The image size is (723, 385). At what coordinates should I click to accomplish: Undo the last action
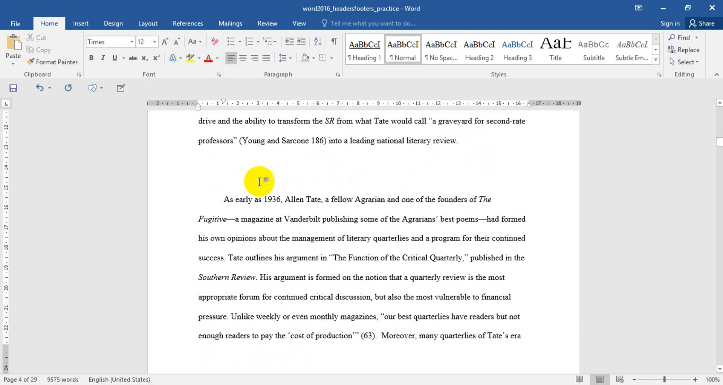coord(40,88)
